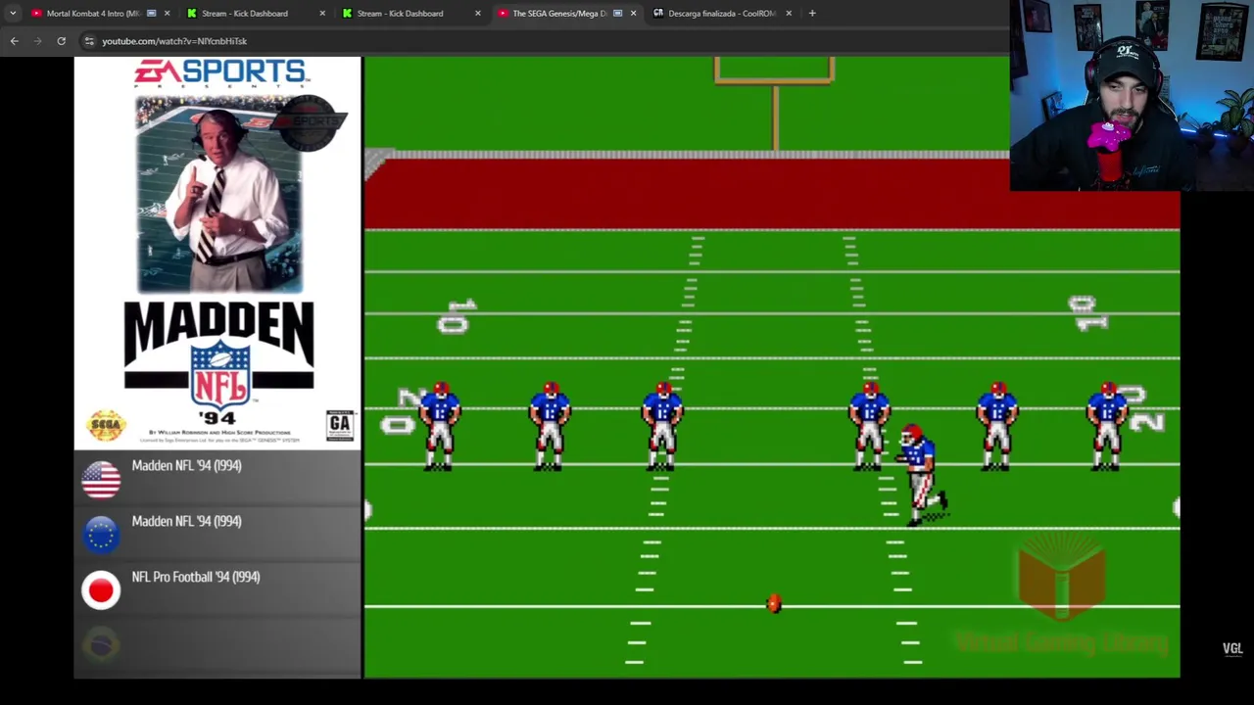Click the YouTube favicon on Mortal Kombat tab
This screenshot has height=705, width=1254.
pos(37,14)
